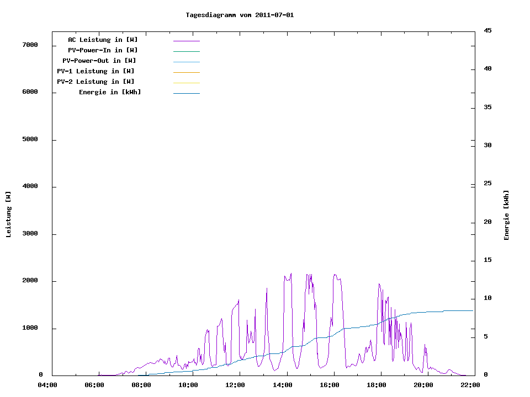Image resolution: width=530 pixels, height=397 pixels.
Task: Click the chart title Tagesdiagramm vom 2011-07-01
Action: point(240,15)
